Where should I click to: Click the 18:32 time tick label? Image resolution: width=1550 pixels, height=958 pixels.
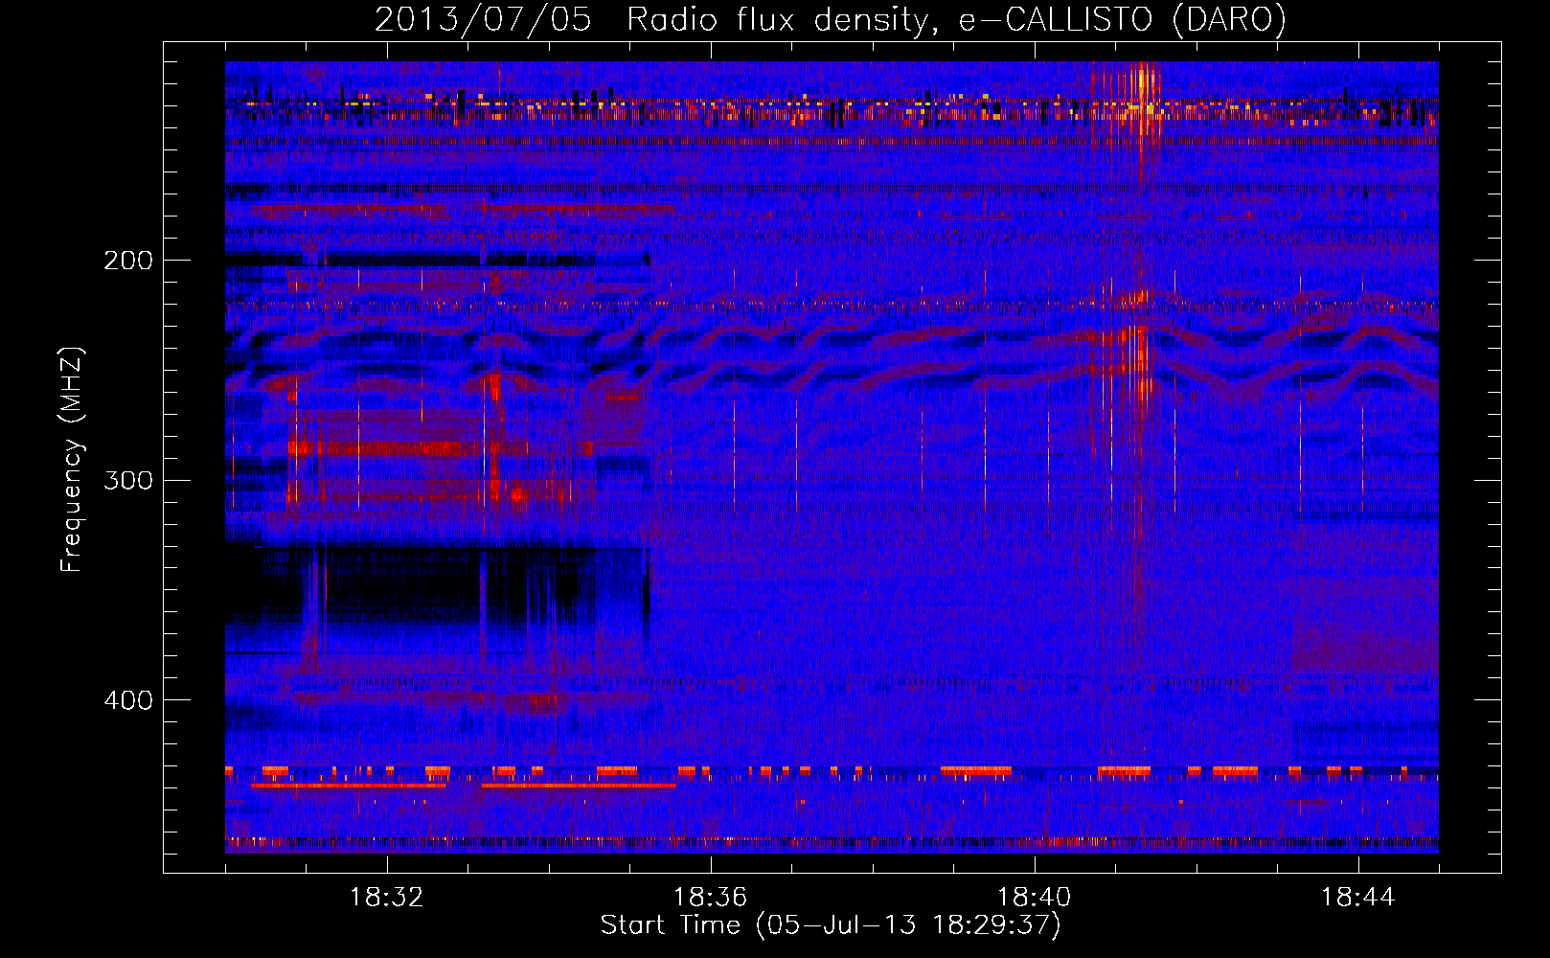pyautogui.click(x=387, y=898)
